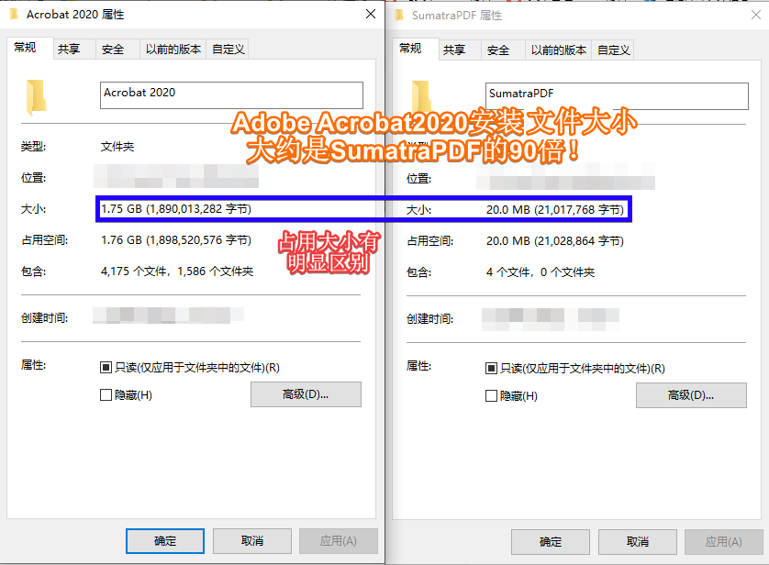Click 取消 in Acrobat 2020 window
The image size is (769, 565).
252,541
